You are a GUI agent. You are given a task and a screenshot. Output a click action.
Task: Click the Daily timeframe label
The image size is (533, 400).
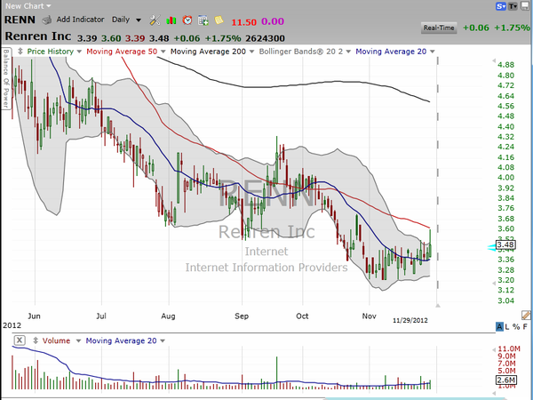[x=121, y=20]
